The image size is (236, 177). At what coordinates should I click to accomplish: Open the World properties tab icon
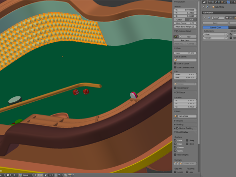click(x=219, y=2)
